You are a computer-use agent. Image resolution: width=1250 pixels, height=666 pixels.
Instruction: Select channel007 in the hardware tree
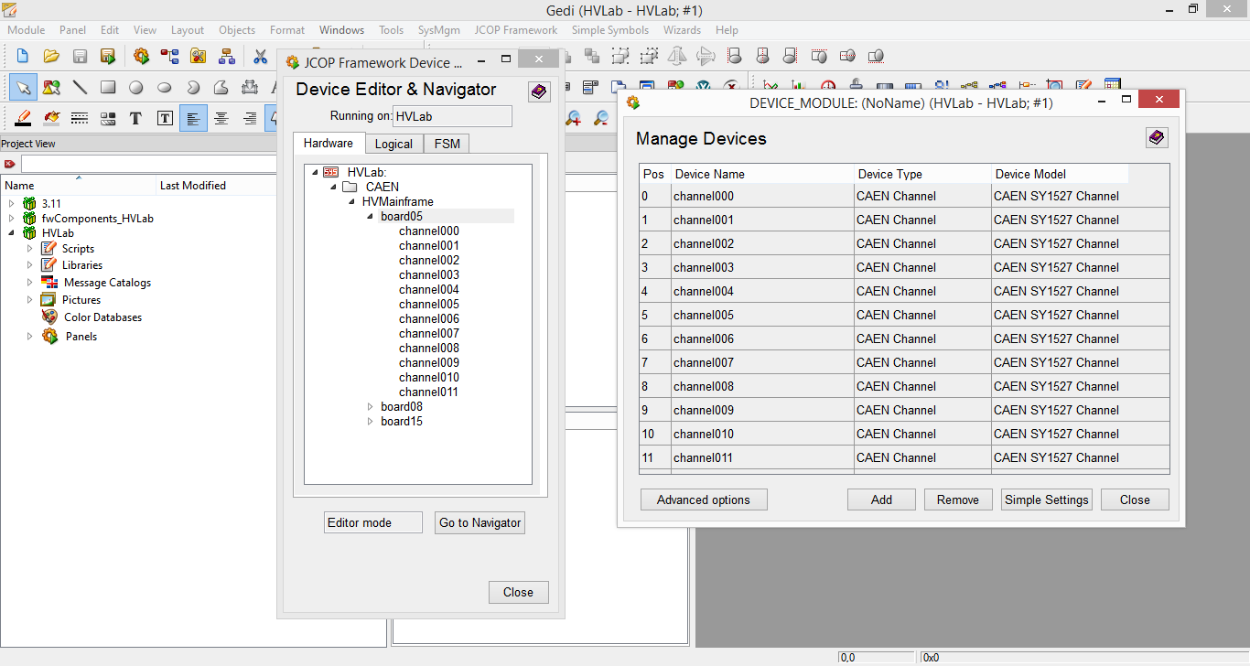[429, 333]
